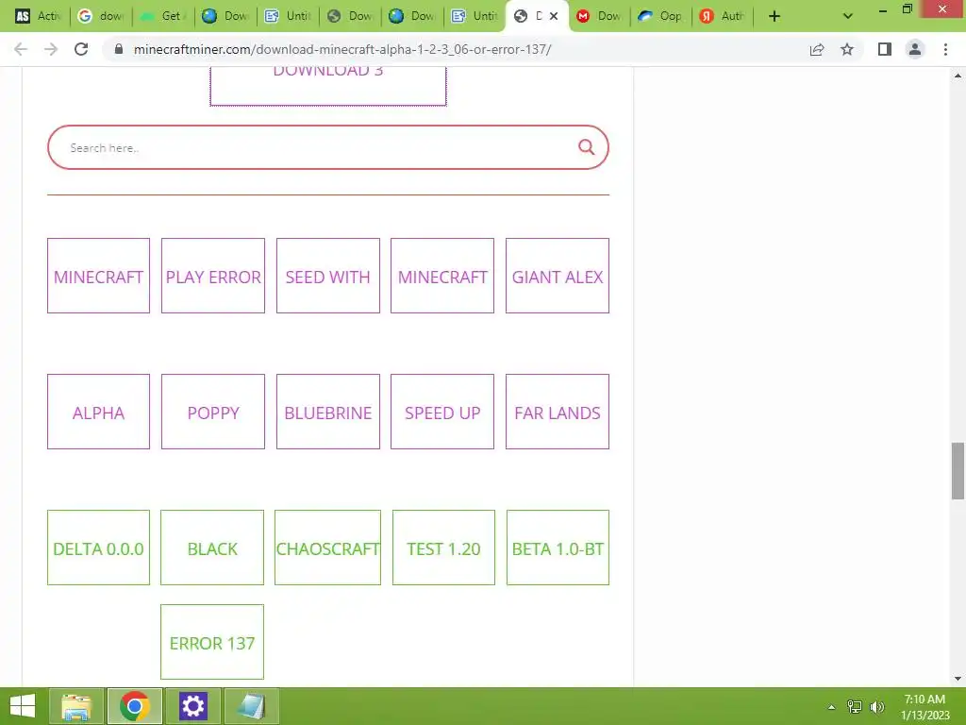Open the Chrome profile avatar
Viewport: 966px width, 725px height.
click(915, 49)
